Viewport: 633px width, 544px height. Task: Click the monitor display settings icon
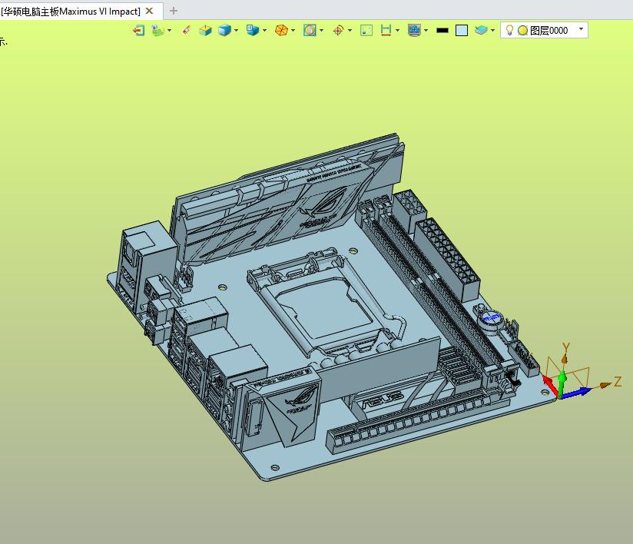414,30
